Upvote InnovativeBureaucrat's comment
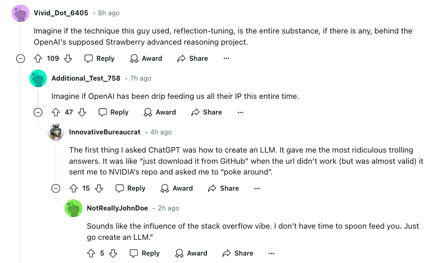427x263 pixels. tap(74, 189)
